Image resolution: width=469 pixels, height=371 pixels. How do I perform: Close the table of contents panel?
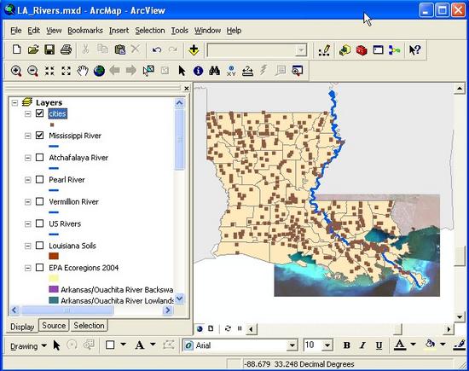[x=187, y=88]
